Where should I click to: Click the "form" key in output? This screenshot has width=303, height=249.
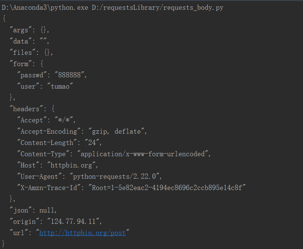click(21, 64)
